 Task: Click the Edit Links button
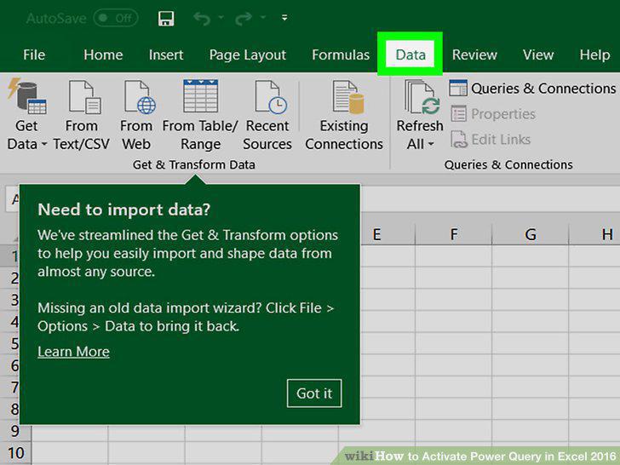pyautogui.click(x=491, y=140)
